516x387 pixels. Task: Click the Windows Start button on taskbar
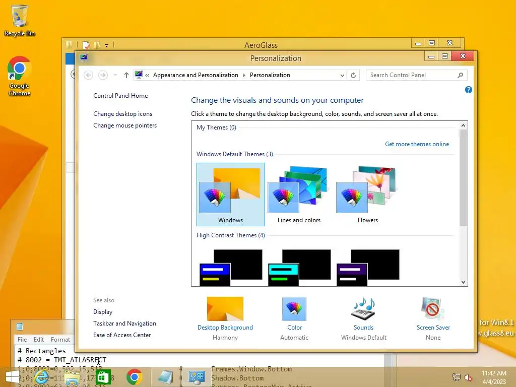tap(13, 377)
